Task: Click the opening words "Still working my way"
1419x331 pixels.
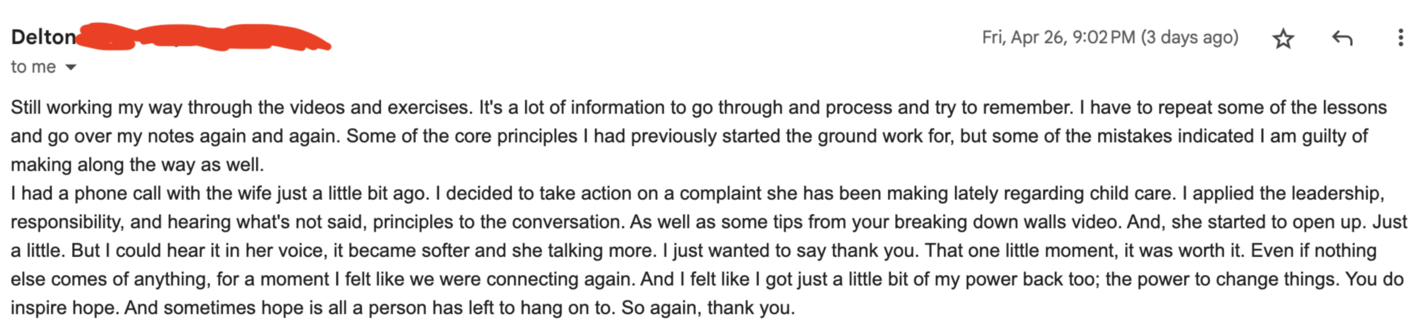Action: [96, 107]
